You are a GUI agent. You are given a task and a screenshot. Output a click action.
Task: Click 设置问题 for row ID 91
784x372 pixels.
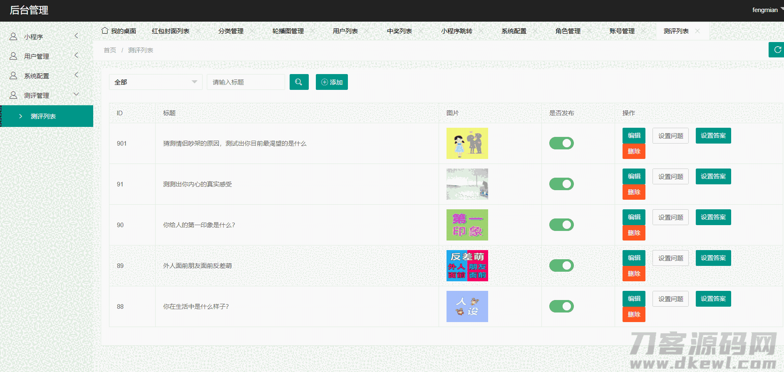pos(670,176)
